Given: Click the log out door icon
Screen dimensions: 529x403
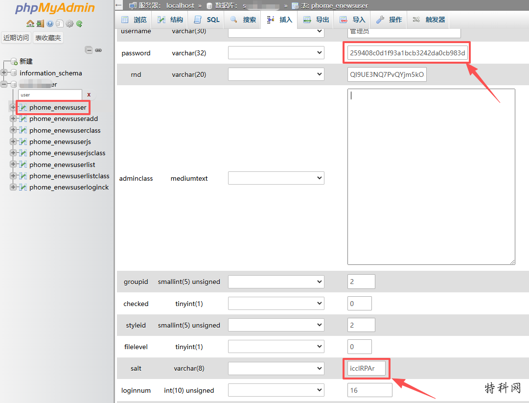Looking at the screenshot, I should point(41,24).
